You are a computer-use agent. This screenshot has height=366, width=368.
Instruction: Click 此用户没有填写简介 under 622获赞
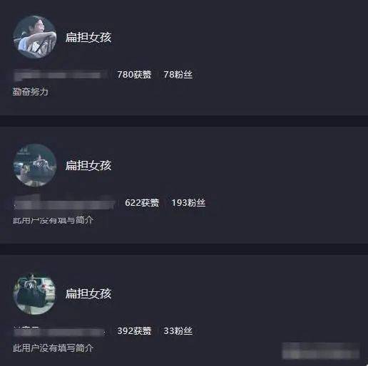coord(53,220)
